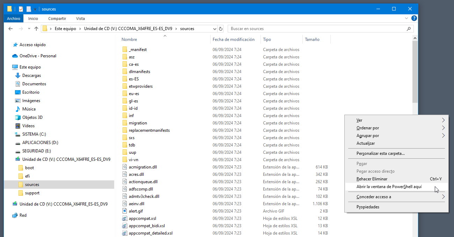
Task: Open Descargas in the navigation pane
Action: [31, 76]
